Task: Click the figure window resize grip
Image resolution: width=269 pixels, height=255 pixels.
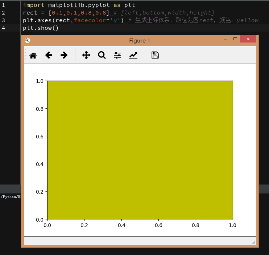Action: (x=253, y=243)
